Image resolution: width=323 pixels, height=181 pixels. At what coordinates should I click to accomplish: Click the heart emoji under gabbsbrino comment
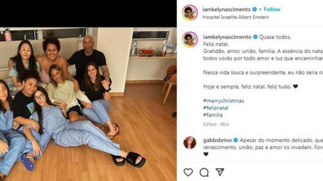pos(206,154)
